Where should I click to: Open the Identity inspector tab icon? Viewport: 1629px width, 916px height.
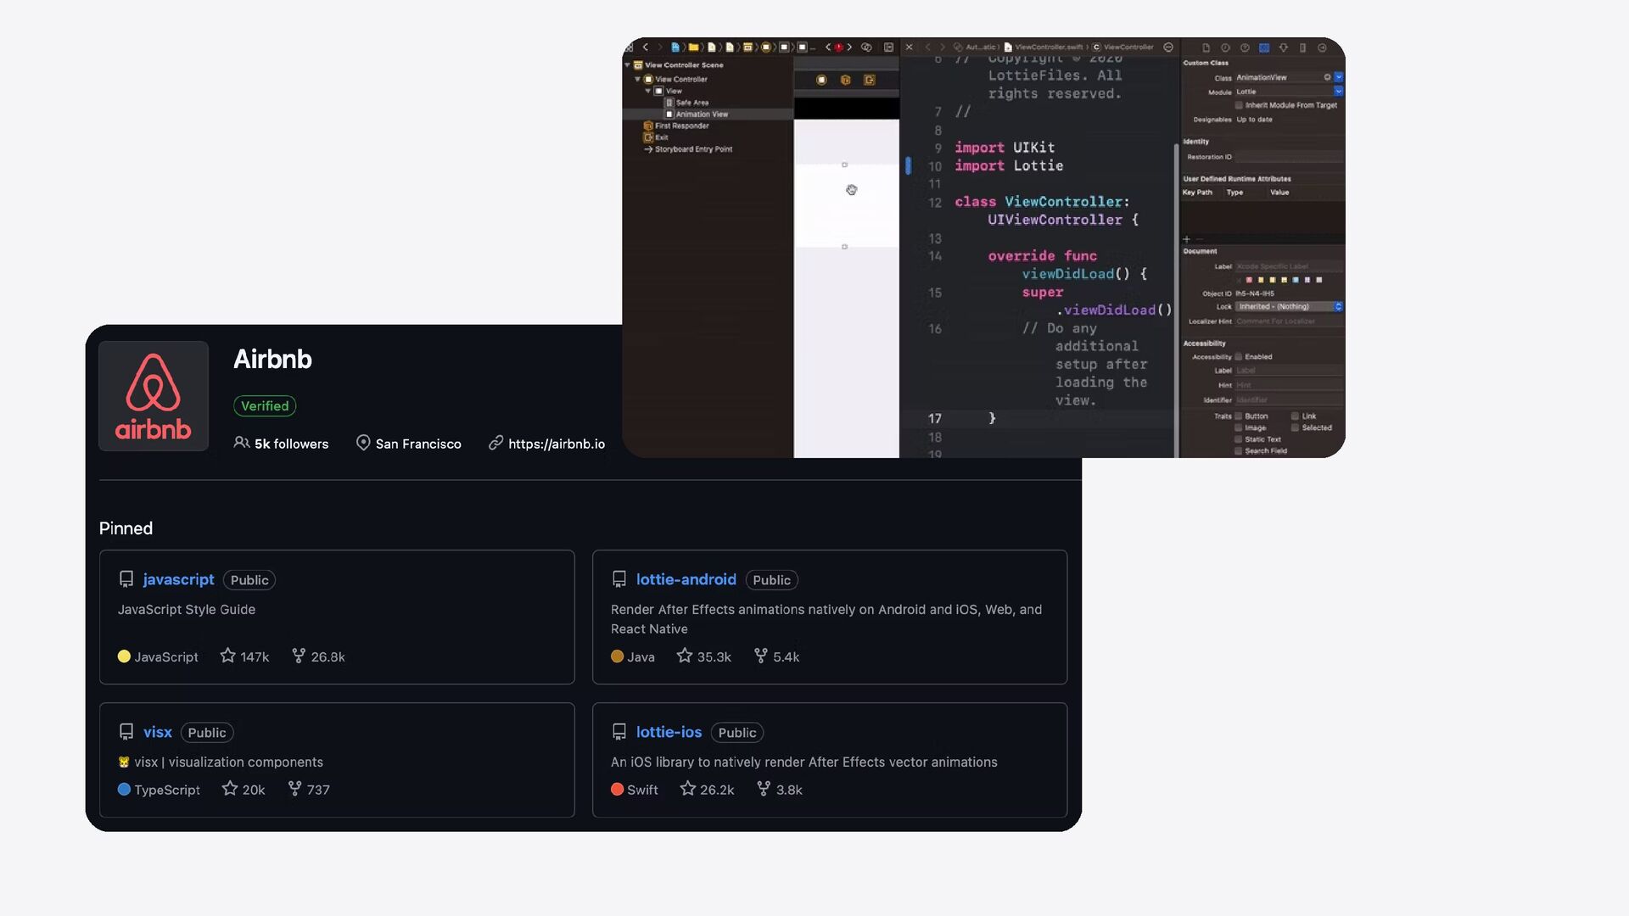1263,48
